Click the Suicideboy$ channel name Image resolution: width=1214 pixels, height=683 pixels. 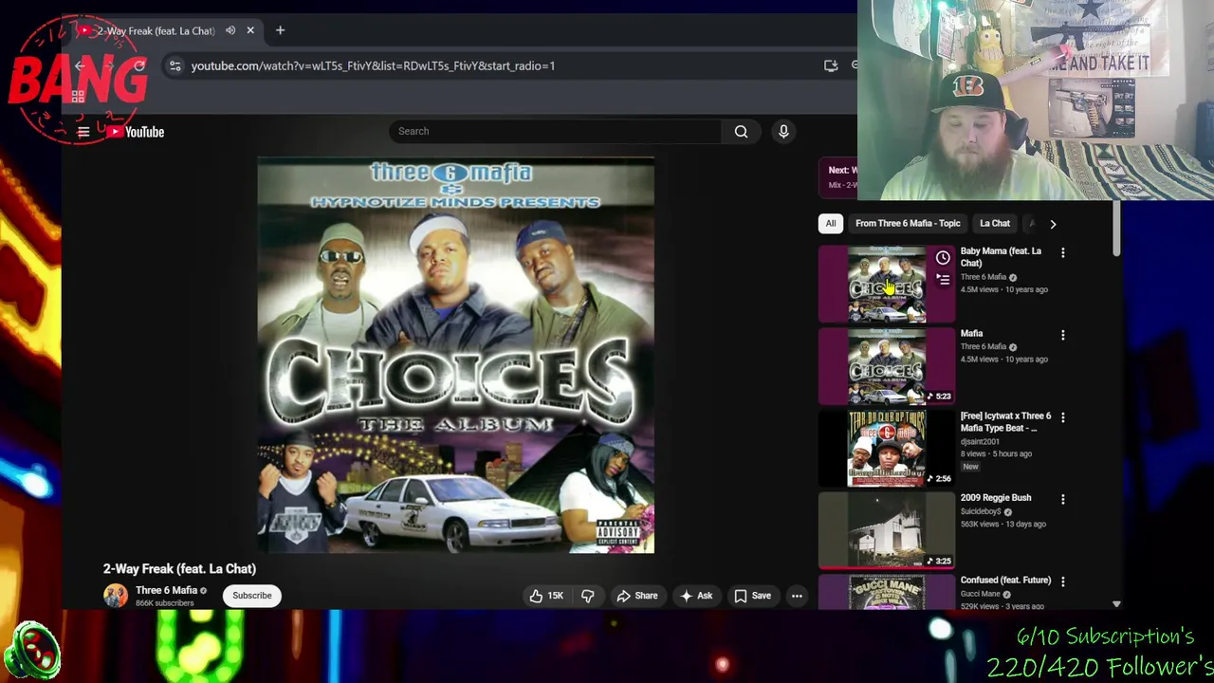981,511
